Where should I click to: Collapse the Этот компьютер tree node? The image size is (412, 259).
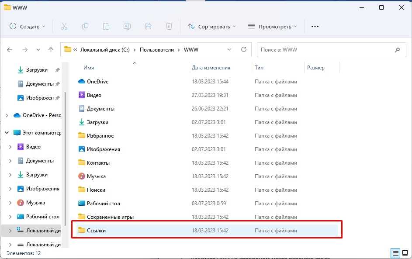click(x=7, y=133)
